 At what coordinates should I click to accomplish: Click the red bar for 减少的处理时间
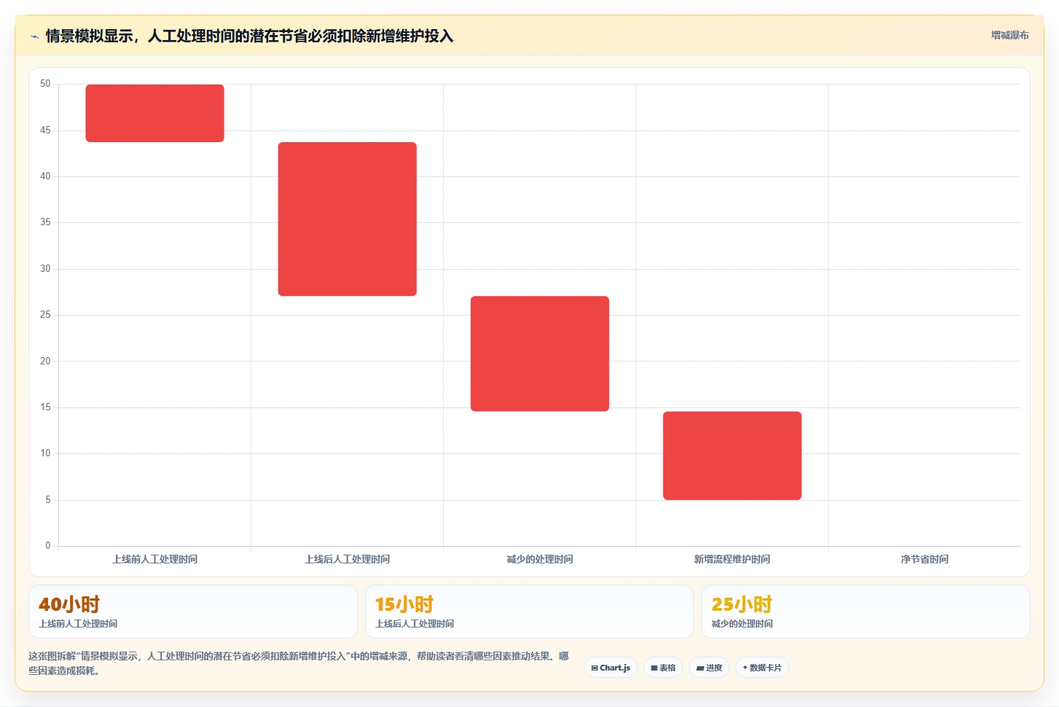pos(539,353)
